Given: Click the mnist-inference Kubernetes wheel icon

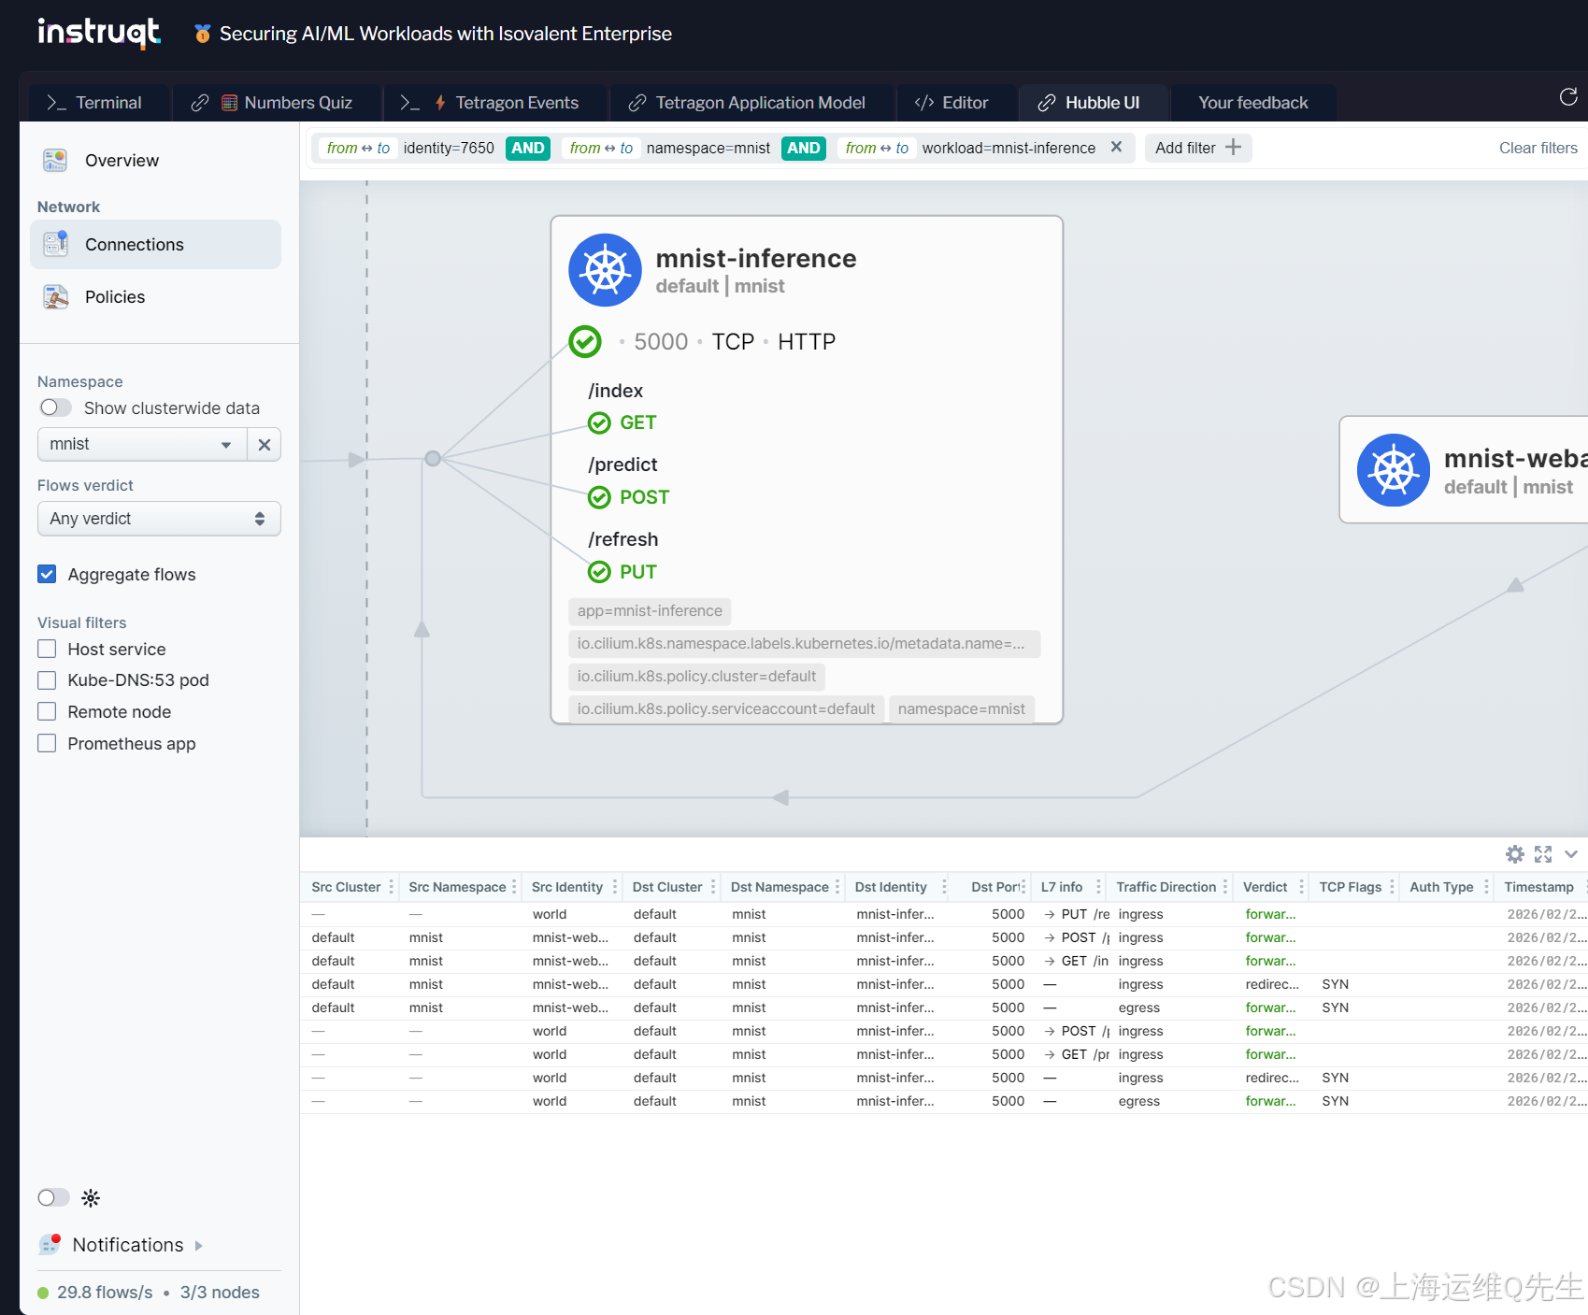Looking at the screenshot, I should click(606, 270).
